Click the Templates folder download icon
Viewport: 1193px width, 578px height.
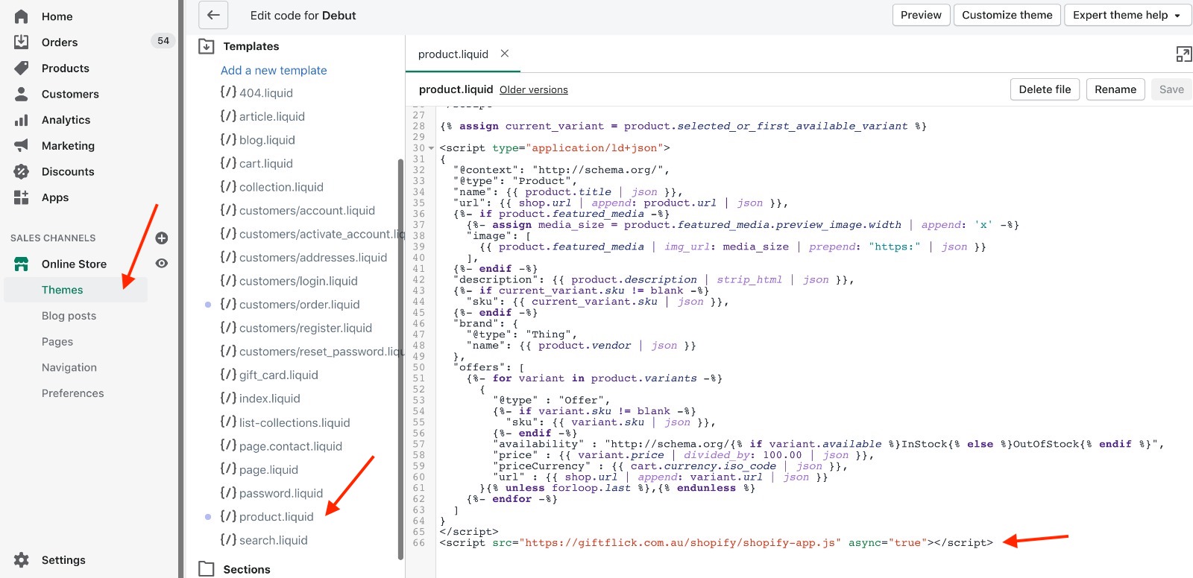(x=207, y=46)
